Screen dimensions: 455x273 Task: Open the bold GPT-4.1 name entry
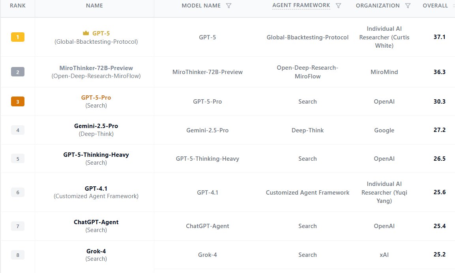pos(96,189)
